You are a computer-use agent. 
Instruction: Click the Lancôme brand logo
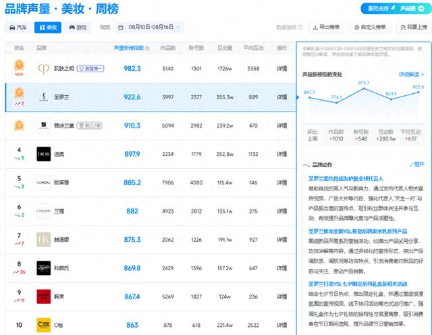coord(43,210)
